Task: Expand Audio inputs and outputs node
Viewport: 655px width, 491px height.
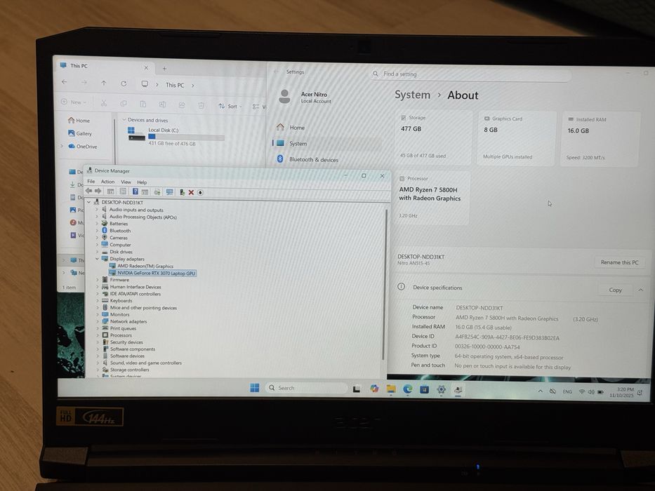Action: coord(98,210)
